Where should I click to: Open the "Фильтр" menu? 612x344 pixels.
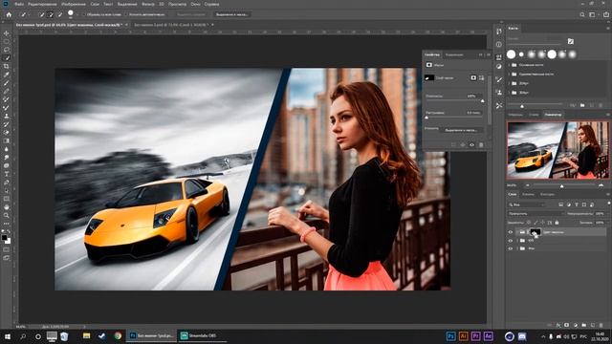(x=148, y=4)
